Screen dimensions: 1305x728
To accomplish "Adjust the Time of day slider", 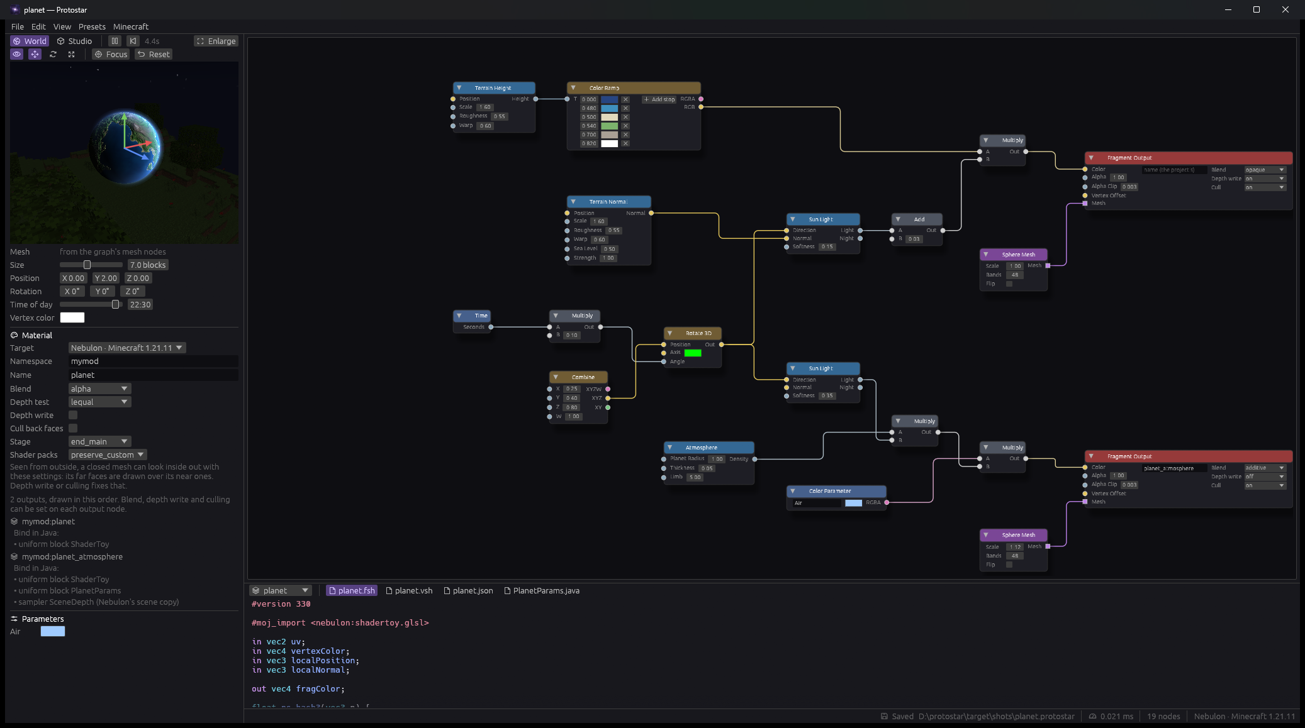I will click(91, 304).
